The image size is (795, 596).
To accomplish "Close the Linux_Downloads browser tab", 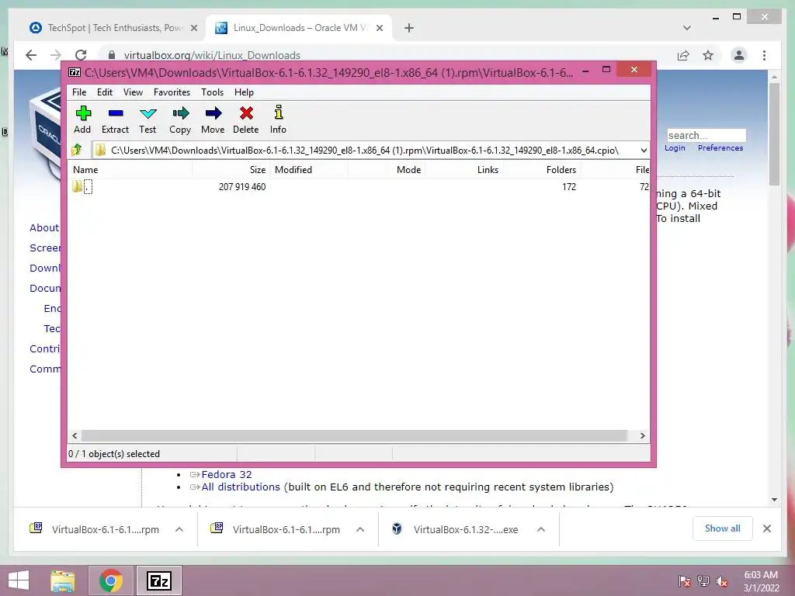I will pyautogui.click(x=379, y=29).
